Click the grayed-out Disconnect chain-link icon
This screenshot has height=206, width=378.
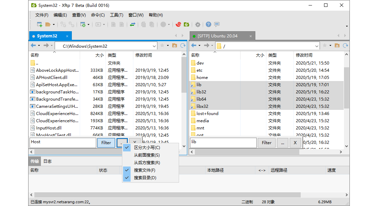[71, 25]
